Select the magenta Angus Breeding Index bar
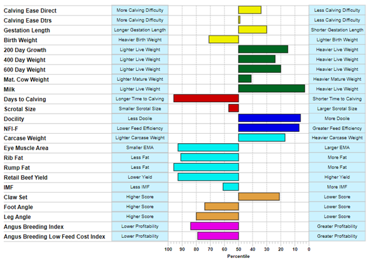378x263 pixels. [x=215, y=226]
